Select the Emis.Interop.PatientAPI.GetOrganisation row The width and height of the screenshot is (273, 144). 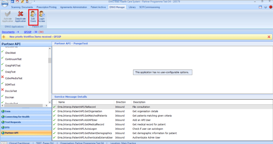click(x=162, y=111)
